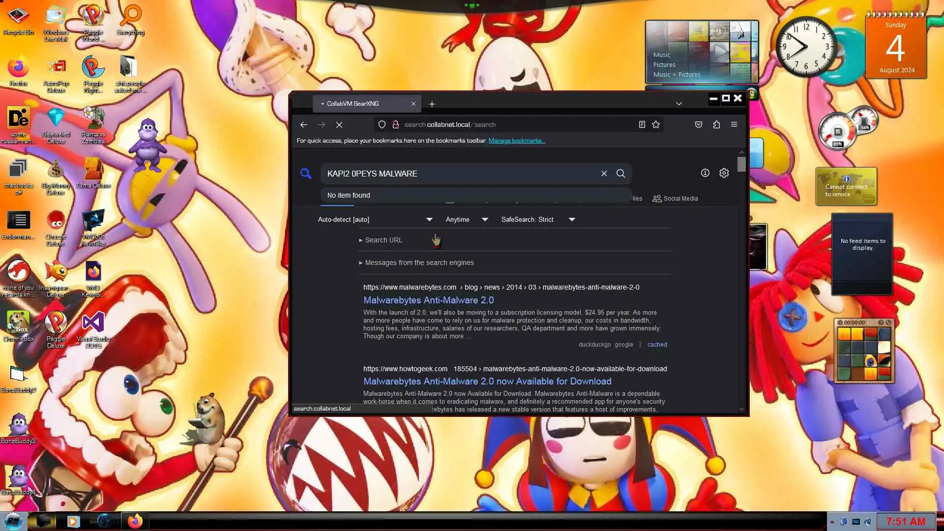The width and height of the screenshot is (944, 531).
Task: Open the Extensions puzzle icon
Action: (x=716, y=125)
